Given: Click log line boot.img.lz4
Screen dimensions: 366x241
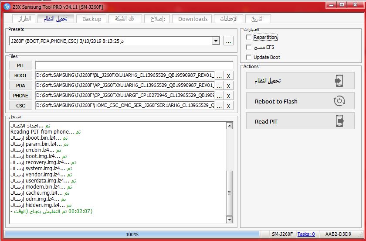Looking at the screenshot, I should pyautogui.click(x=38, y=156).
